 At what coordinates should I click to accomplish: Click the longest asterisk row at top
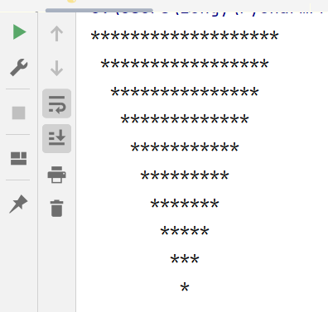[185, 36]
